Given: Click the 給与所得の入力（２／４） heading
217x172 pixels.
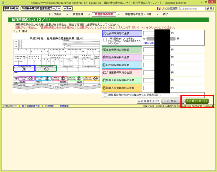Looking at the screenshot, I should click(x=31, y=19).
